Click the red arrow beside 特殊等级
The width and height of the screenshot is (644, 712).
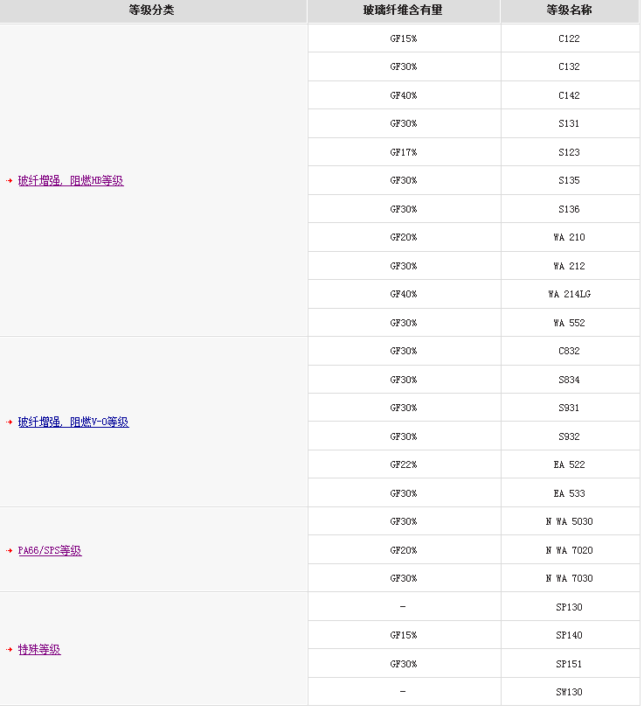tap(9, 650)
